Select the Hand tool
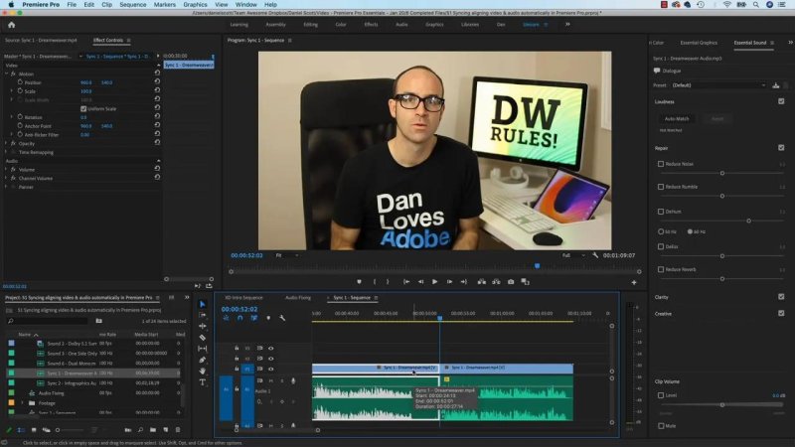Screen dimensions: 795x447 [203, 371]
